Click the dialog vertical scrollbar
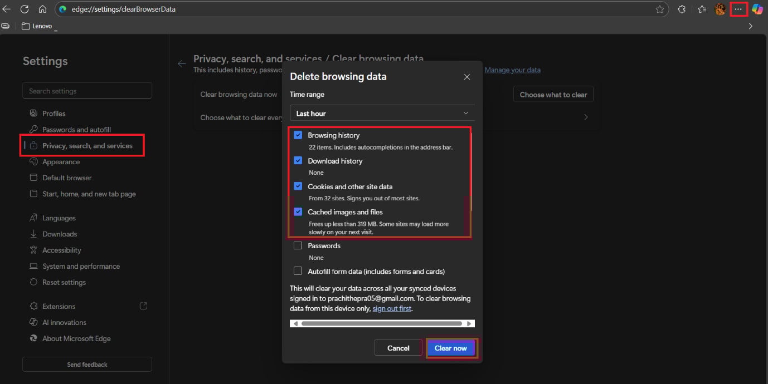The image size is (768, 384). click(x=472, y=173)
